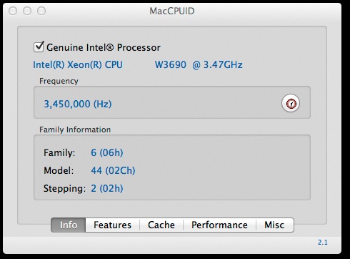Click the Intel(R) Xeon(R) CPU brand text
Screen dimensions: 350x259
(78, 65)
